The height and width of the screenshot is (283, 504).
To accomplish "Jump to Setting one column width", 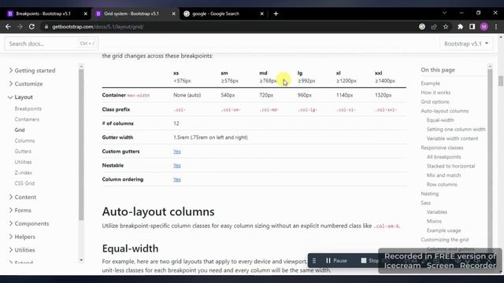I will 456,129.
